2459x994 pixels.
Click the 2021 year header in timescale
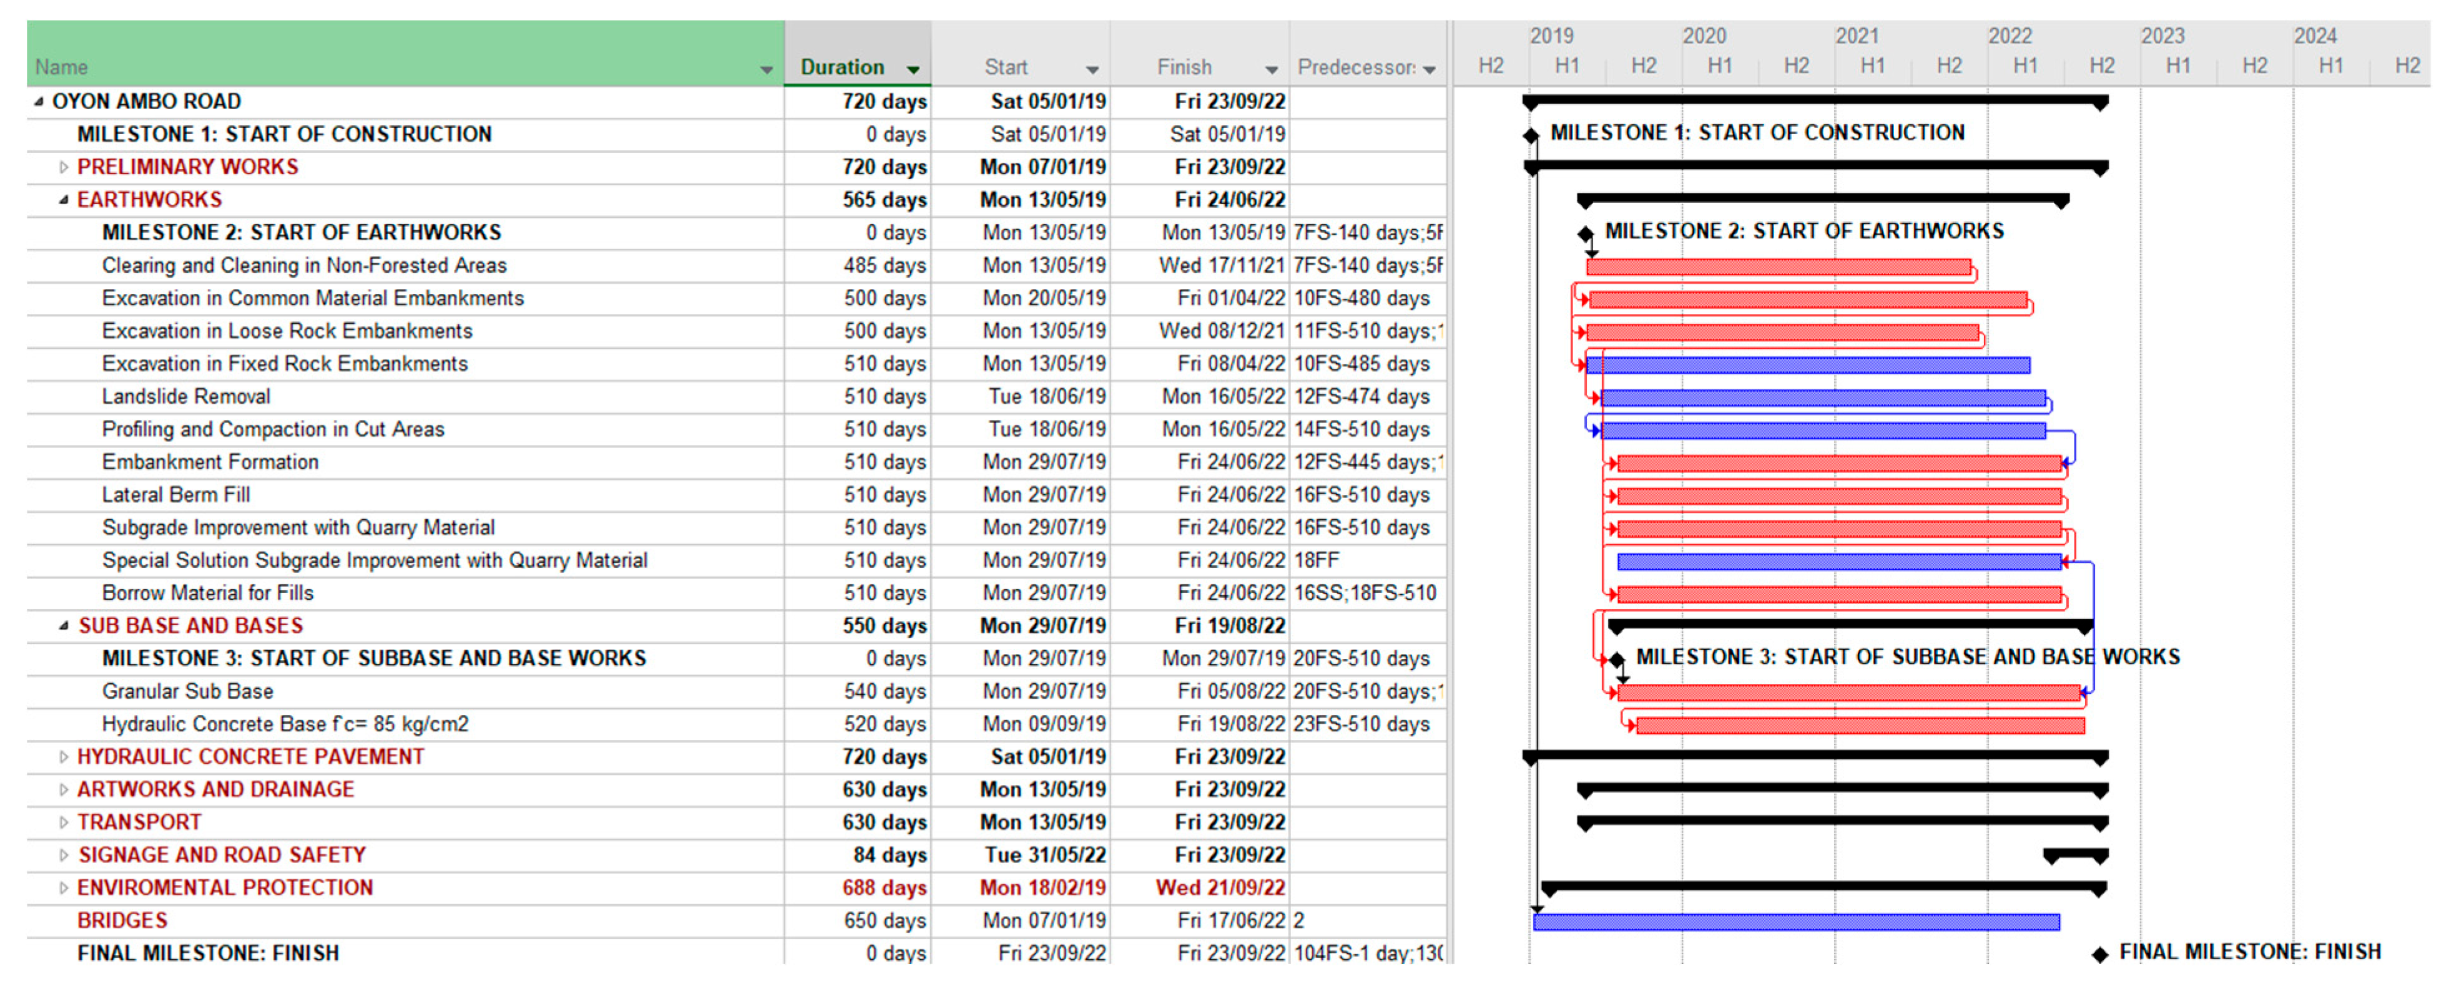coord(1857,36)
